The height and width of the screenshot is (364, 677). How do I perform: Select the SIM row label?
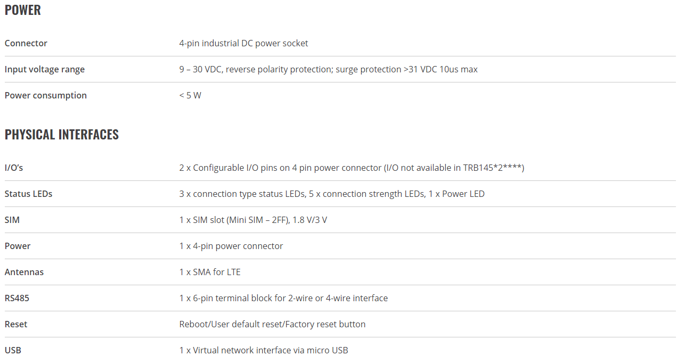click(x=12, y=220)
